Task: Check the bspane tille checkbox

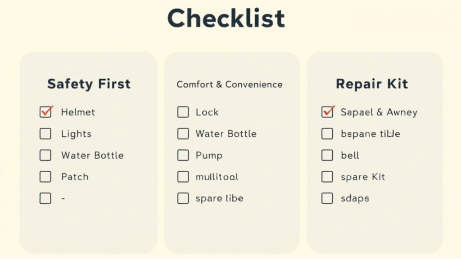Action: click(x=327, y=134)
